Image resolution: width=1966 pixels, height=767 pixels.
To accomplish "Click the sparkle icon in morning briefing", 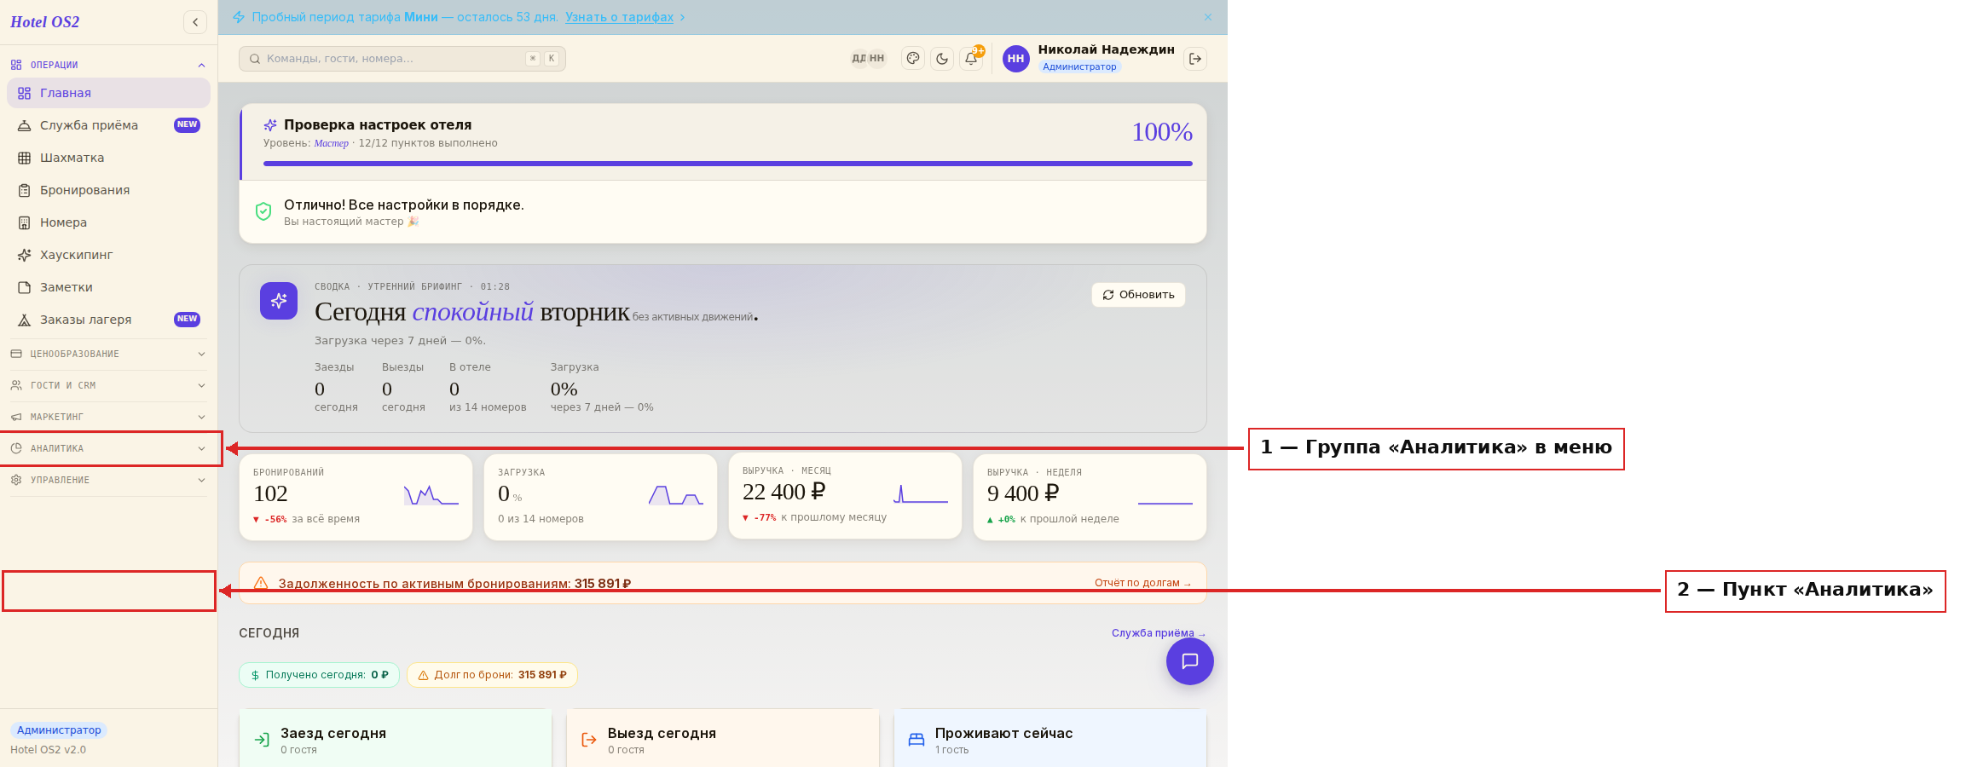I will 279,301.
